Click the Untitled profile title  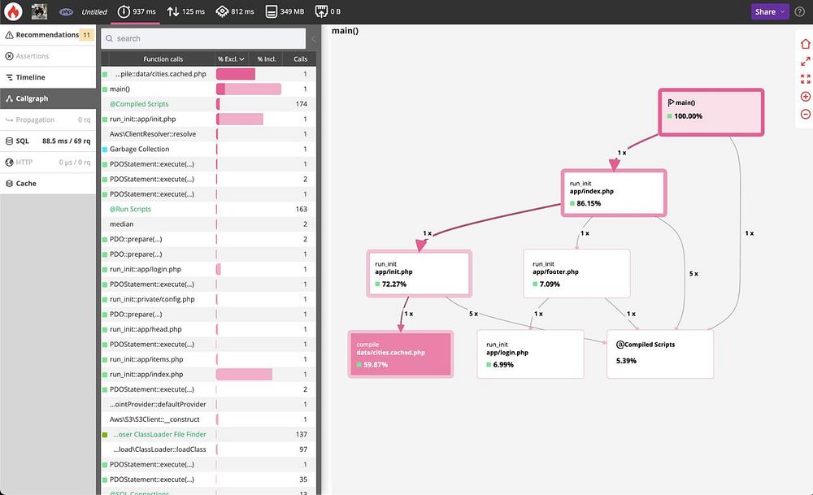[93, 12]
